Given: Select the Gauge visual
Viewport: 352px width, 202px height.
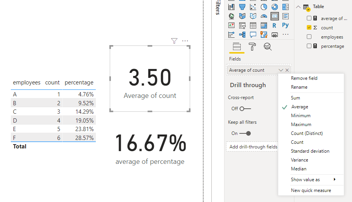Looking at the screenshot, I should tap(264, 16).
